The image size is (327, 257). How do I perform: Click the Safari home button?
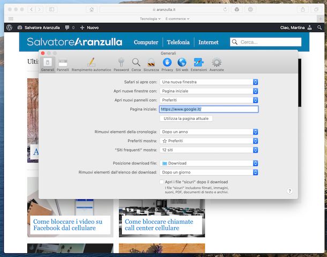(92, 10)
